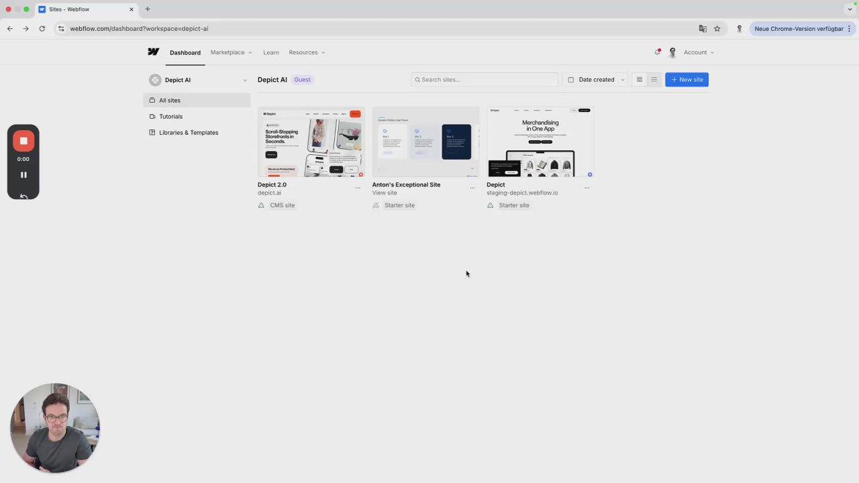Open the Account dropdown
Screen dimensions: 859x483
coord(699,52)
